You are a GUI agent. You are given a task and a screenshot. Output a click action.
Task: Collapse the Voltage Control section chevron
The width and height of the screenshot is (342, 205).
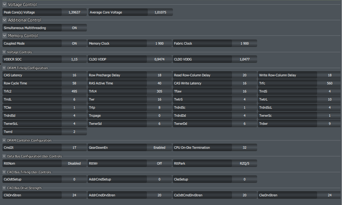point(4,4)
